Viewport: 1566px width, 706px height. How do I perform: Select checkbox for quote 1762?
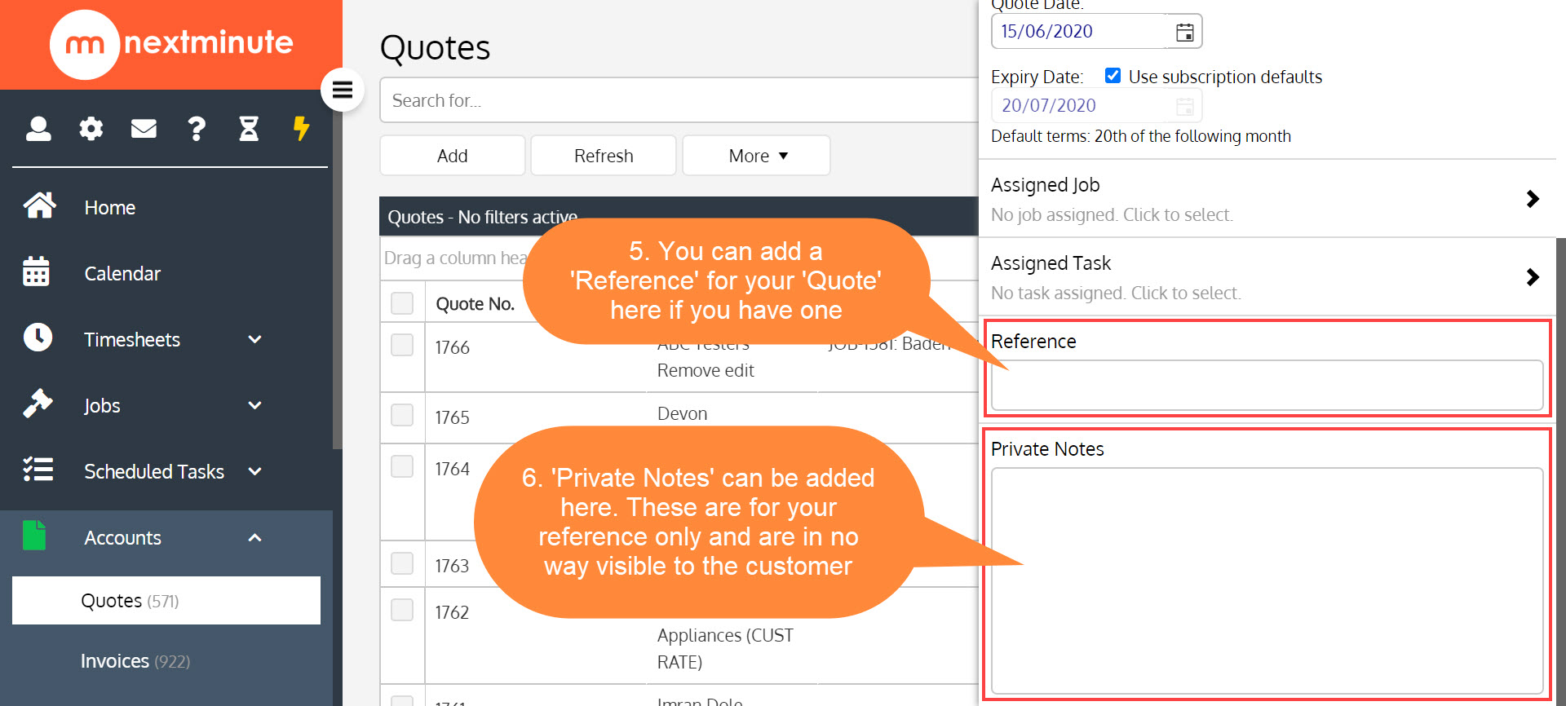coord(402,610)
